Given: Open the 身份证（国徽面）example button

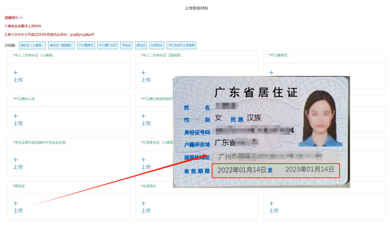Looking at the screenshot, I should [x=61, y=45].
